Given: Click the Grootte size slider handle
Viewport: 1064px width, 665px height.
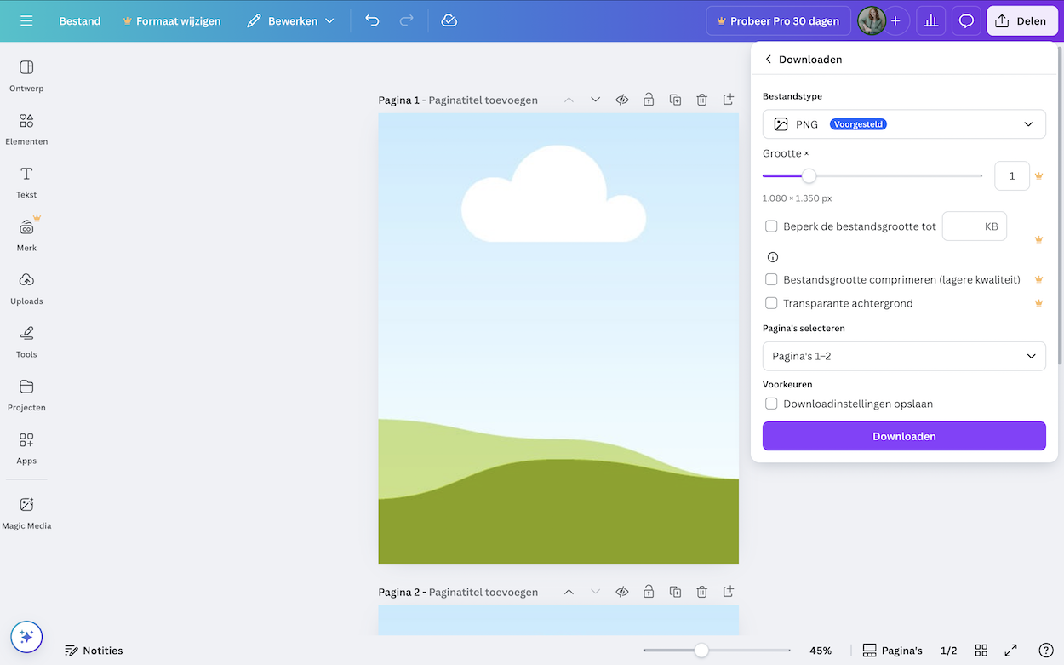Looking at the screenshot, I should tap(809, 176).
